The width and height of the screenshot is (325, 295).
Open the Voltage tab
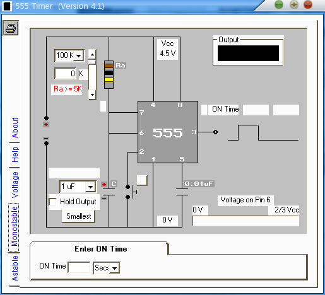[x=15, y=185]
